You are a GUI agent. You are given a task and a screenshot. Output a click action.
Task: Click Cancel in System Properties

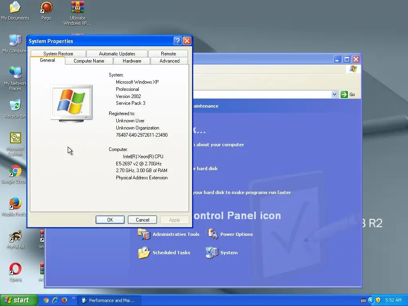142,220
